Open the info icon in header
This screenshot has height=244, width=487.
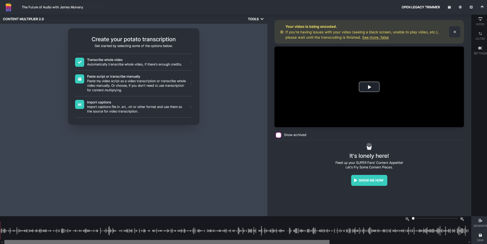pyautogui.click(x=460, y=7)
